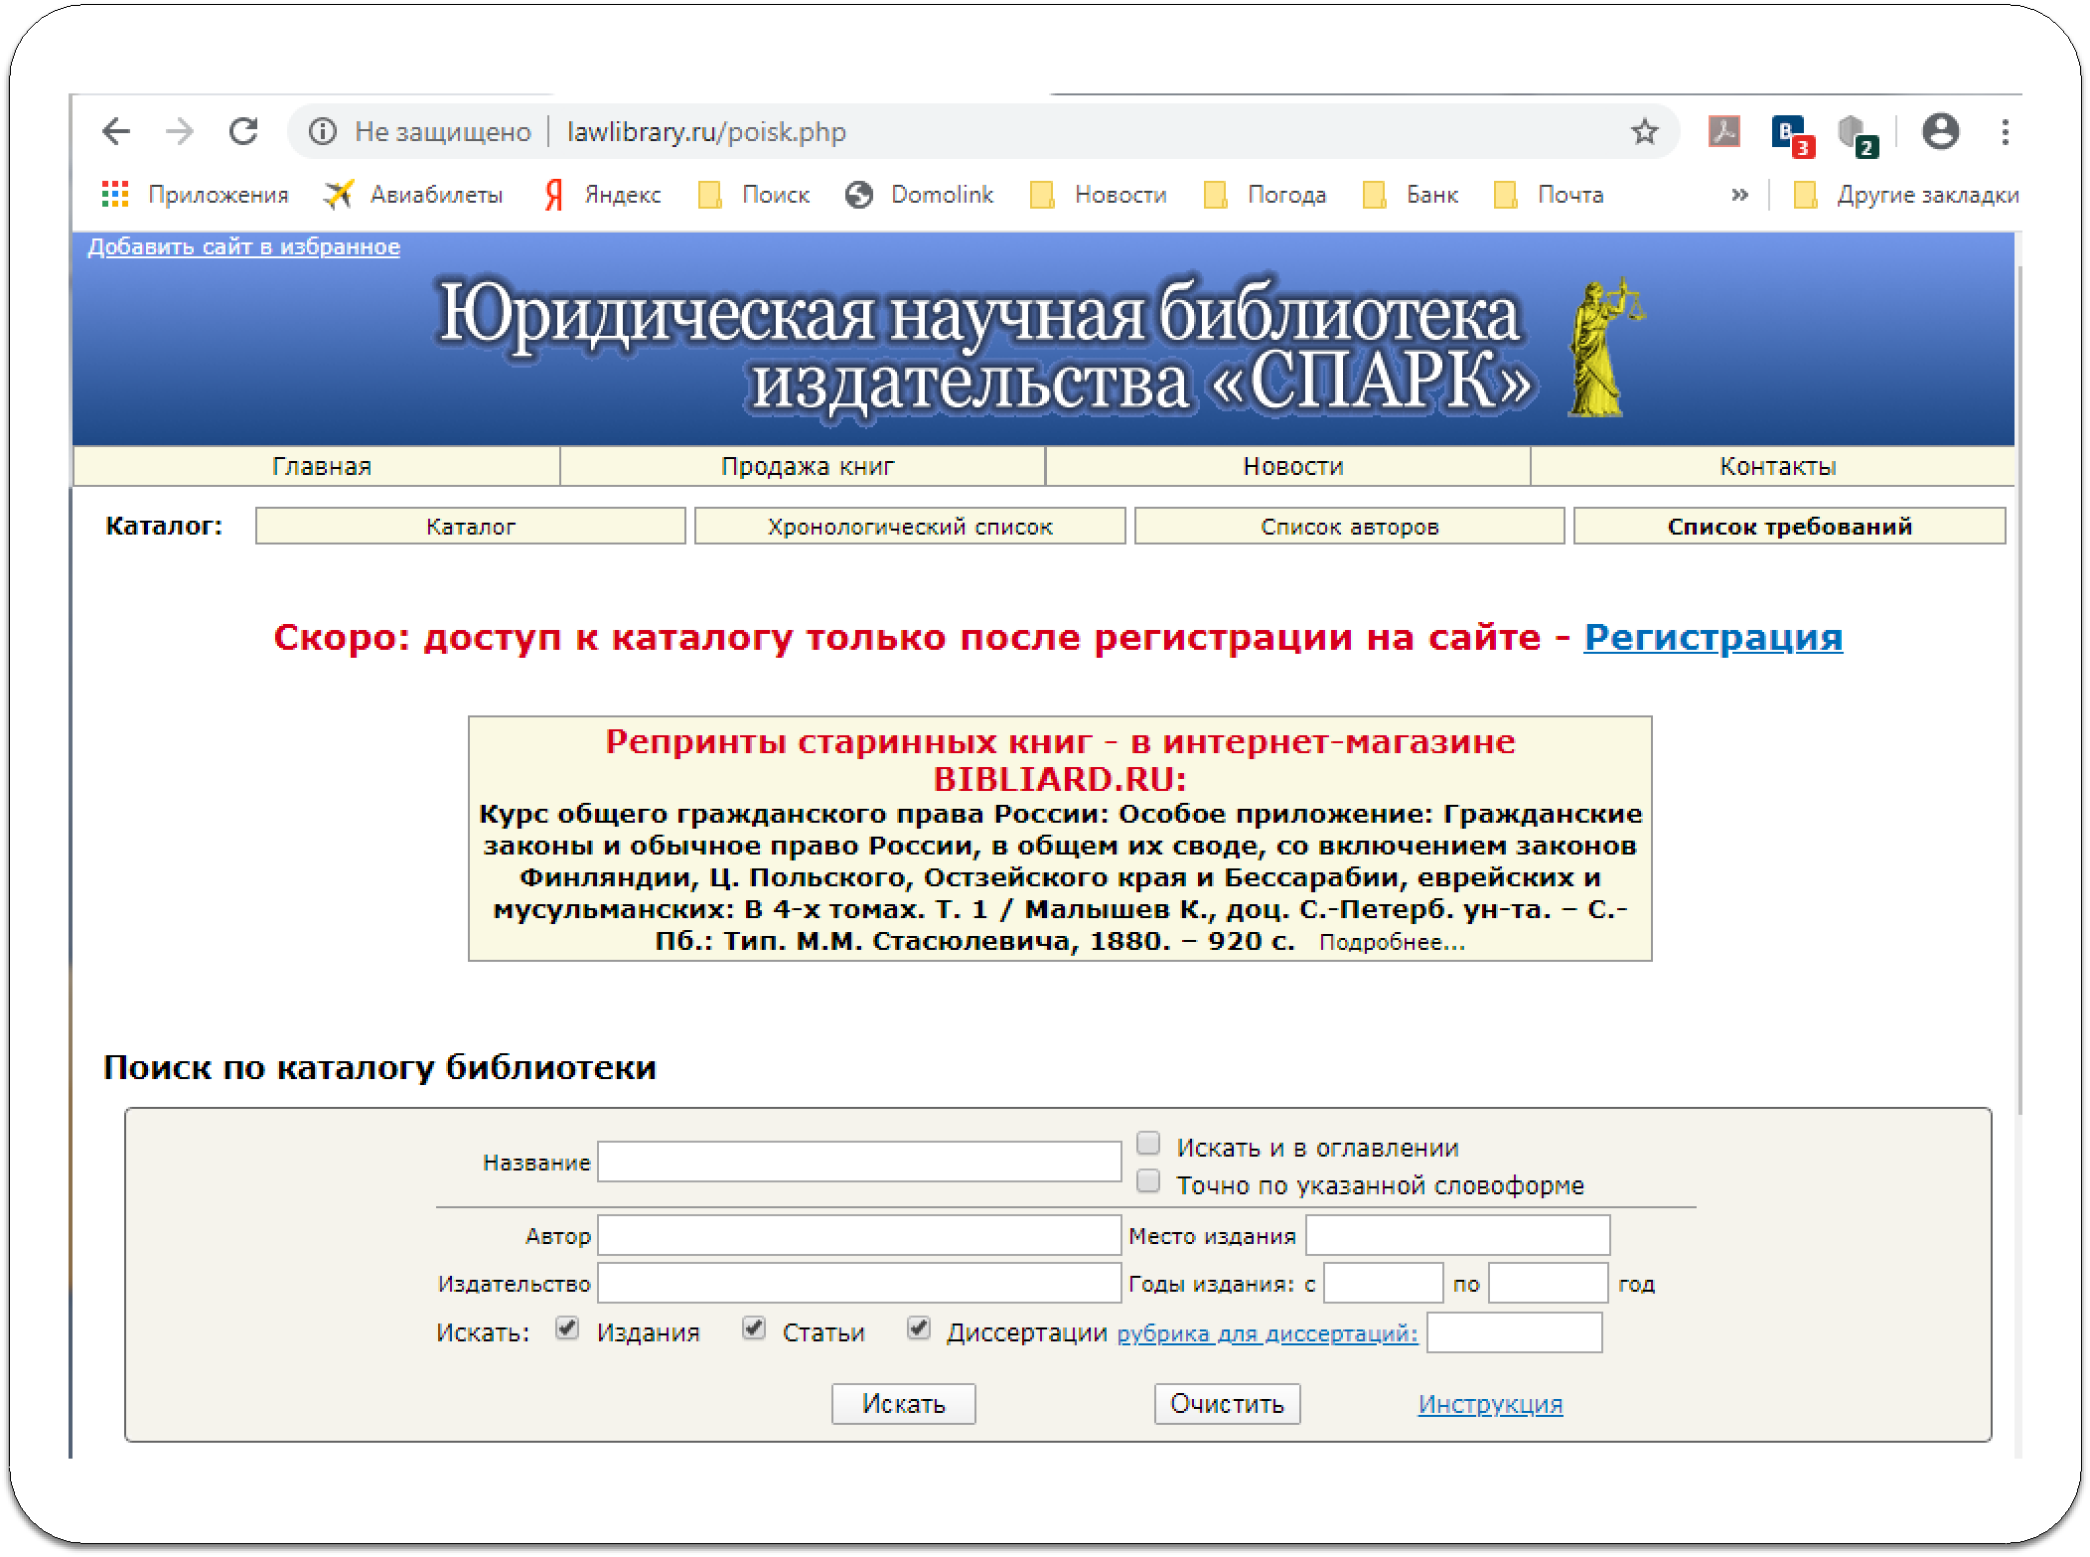Click the page vertical scrollbar
Viewport: 2090px width, 1557px height.
point(2019,690)
